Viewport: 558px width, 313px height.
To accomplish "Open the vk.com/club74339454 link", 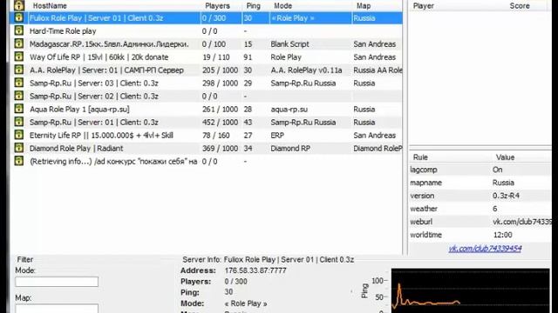I will pos(485,249).
